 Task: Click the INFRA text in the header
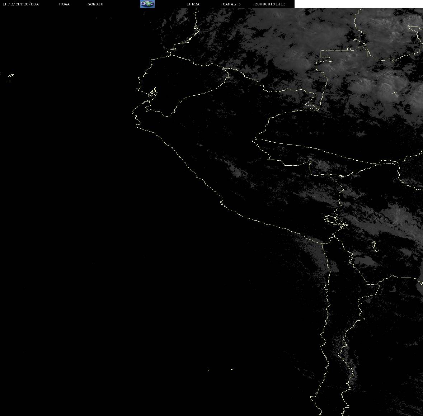click(x=193, y=4)
